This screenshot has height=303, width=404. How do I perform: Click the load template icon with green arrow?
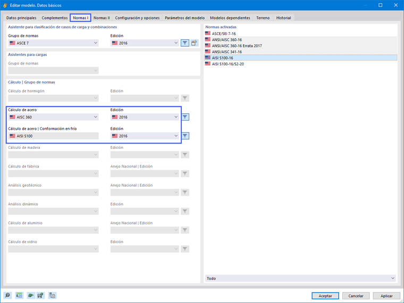tap(31, 295)
